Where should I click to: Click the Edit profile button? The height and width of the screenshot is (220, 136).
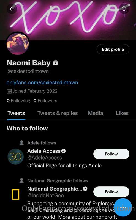113,49
